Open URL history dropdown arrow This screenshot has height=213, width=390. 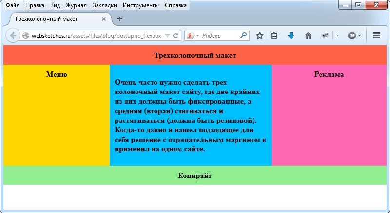(167, 36)
